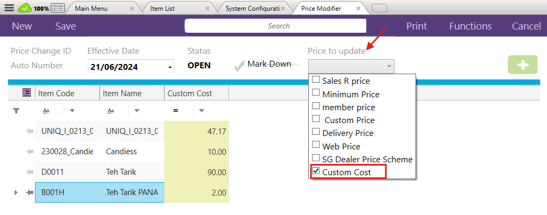Enable the Web Price checkbox

(x=316, y=146)
